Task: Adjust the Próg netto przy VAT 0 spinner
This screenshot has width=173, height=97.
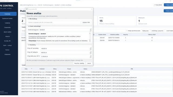Action: tap(90, 56)
